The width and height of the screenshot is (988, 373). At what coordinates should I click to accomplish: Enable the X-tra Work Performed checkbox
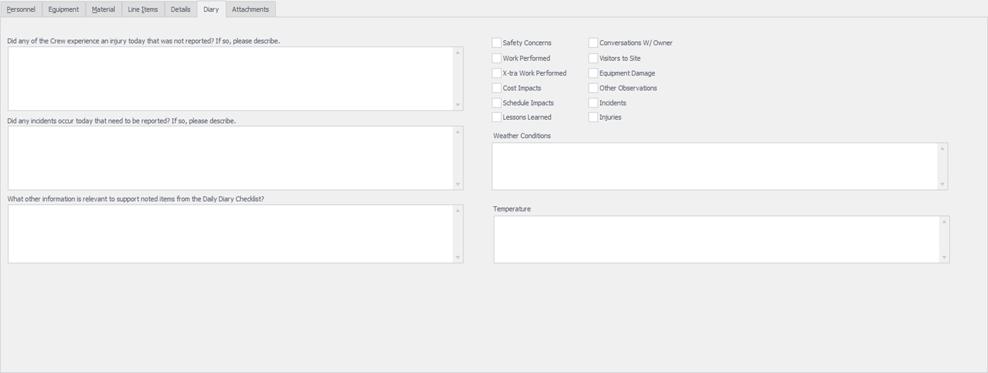[x=497, y=73]
